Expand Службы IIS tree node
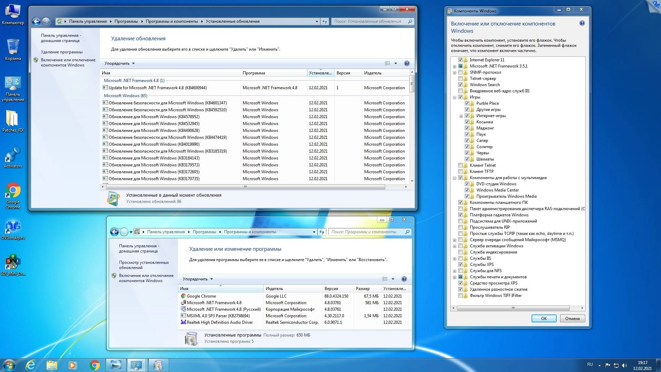Viewport: 661px width, 372px height. [454, 259]
